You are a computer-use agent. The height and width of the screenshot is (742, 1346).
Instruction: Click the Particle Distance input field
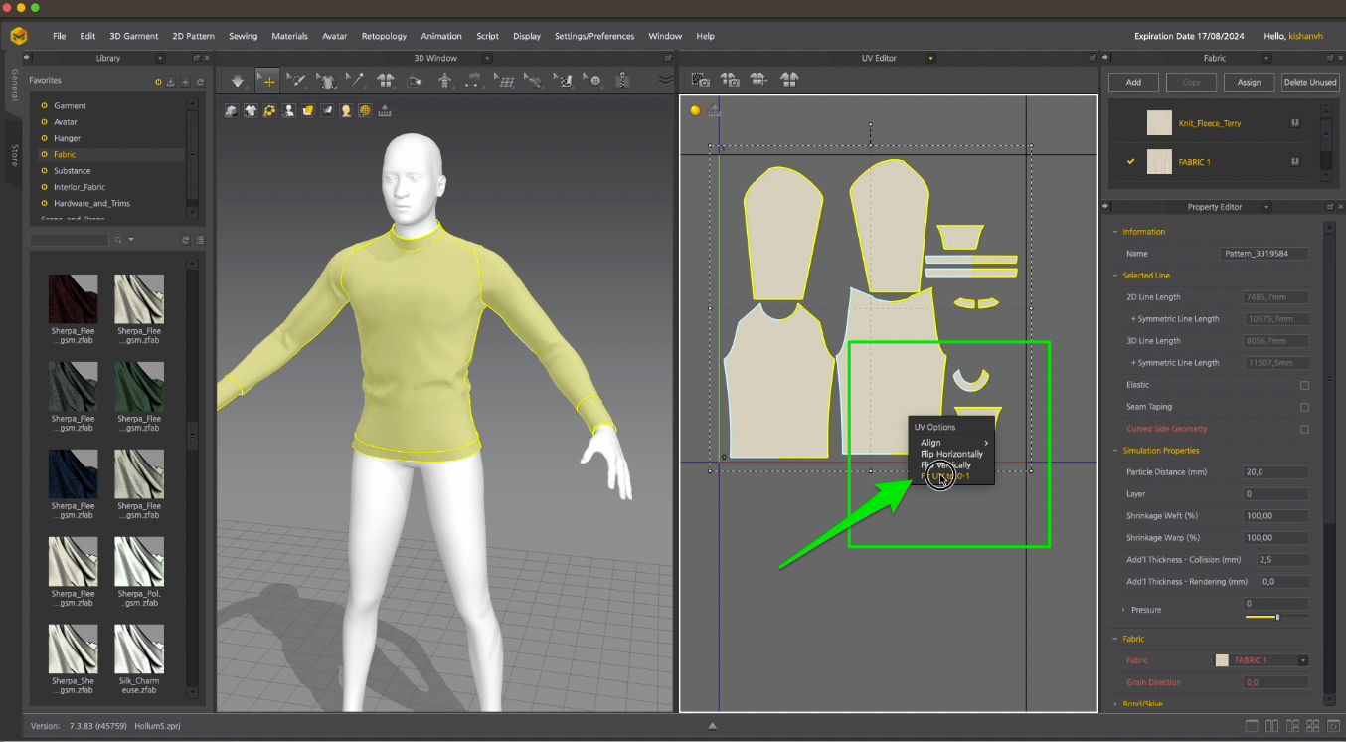1275,472
